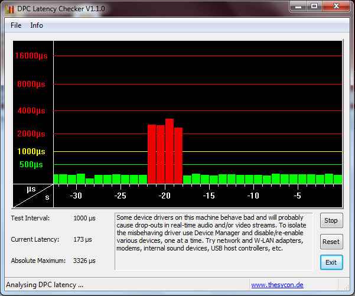
Task: Click the green 500µs threshold label
Action: pyautogui.click(x=31, y=164)
